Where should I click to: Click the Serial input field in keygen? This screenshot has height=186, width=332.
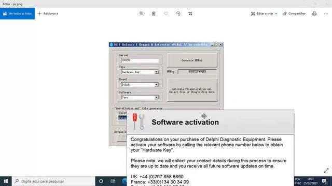point(140,60)
